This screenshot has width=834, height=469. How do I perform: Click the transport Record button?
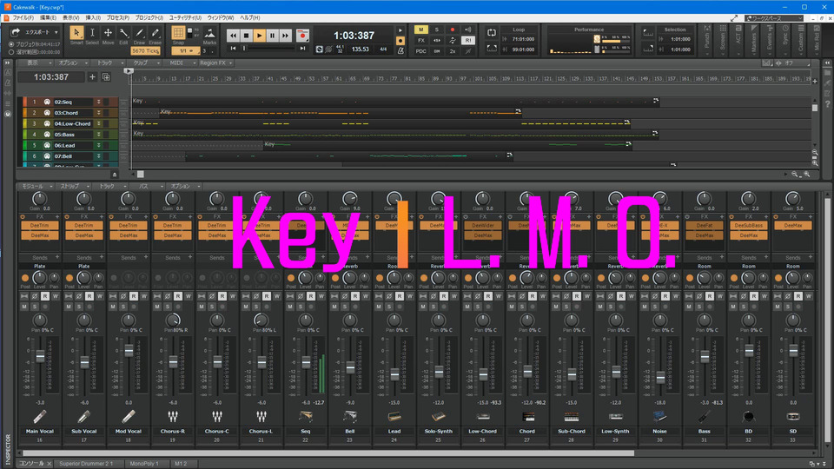(302, 36)
